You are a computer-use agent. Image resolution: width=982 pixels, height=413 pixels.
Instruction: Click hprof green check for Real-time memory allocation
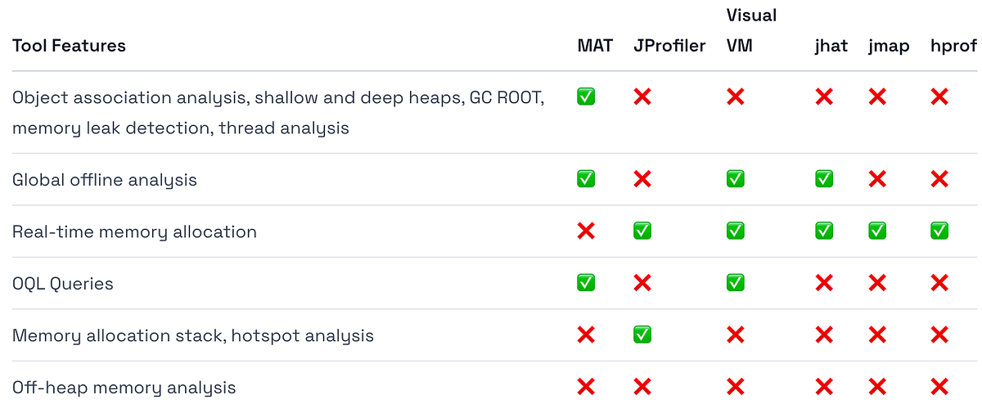pyautogui.click(x=939, y=231)
